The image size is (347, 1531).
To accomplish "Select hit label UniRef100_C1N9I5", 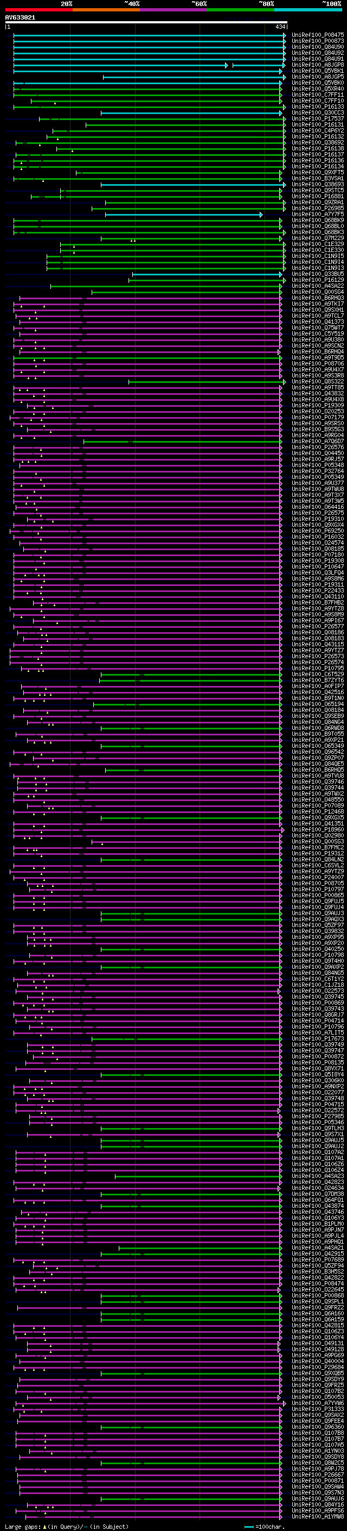I will [317, 256].
